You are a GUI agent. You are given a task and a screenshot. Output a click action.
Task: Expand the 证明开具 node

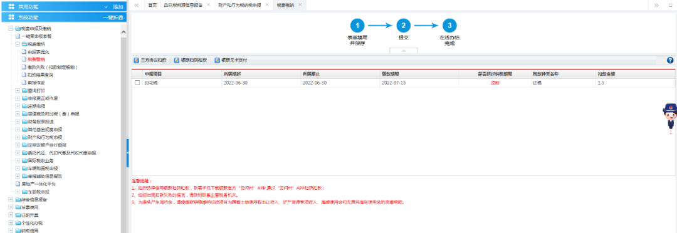[x=11, y=215]
